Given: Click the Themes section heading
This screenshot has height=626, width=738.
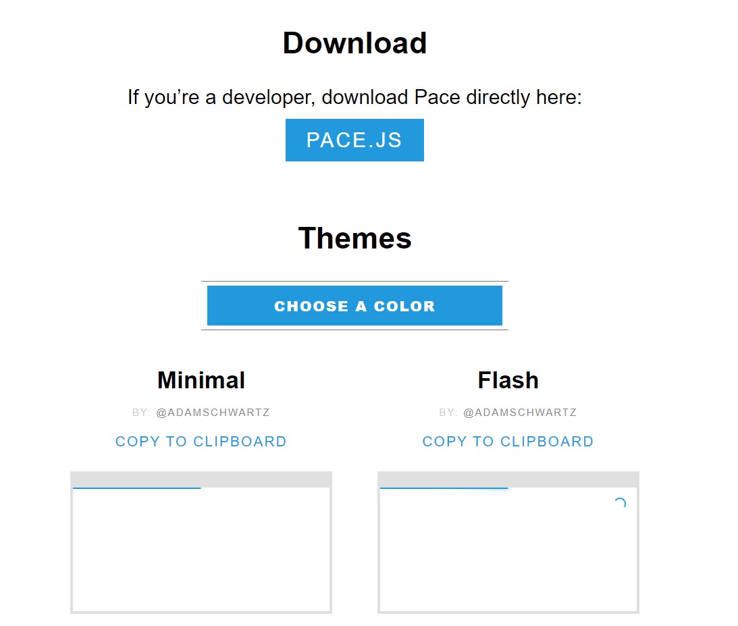Looking at the screenshot, I should [354, 238].
